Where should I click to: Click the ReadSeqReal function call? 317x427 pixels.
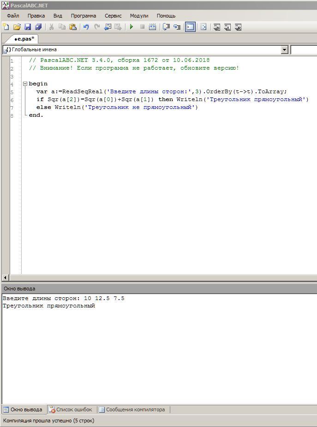coord(82,91)
